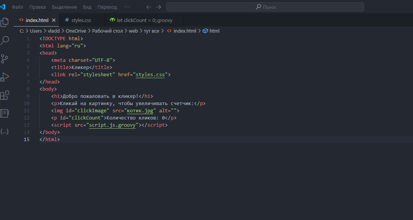Open the OneDrive breadcrumb segment

(76, 31)
